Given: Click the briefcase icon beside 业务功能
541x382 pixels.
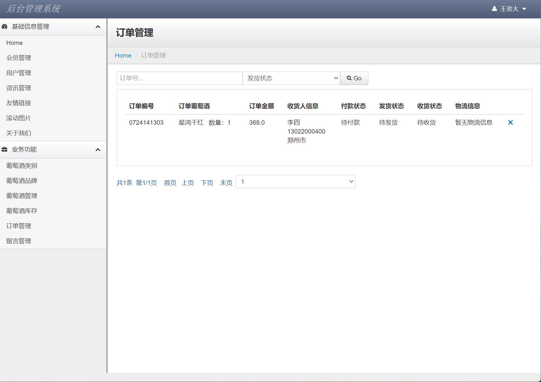Looking at the screenshot, I should [x=4, y=149].
